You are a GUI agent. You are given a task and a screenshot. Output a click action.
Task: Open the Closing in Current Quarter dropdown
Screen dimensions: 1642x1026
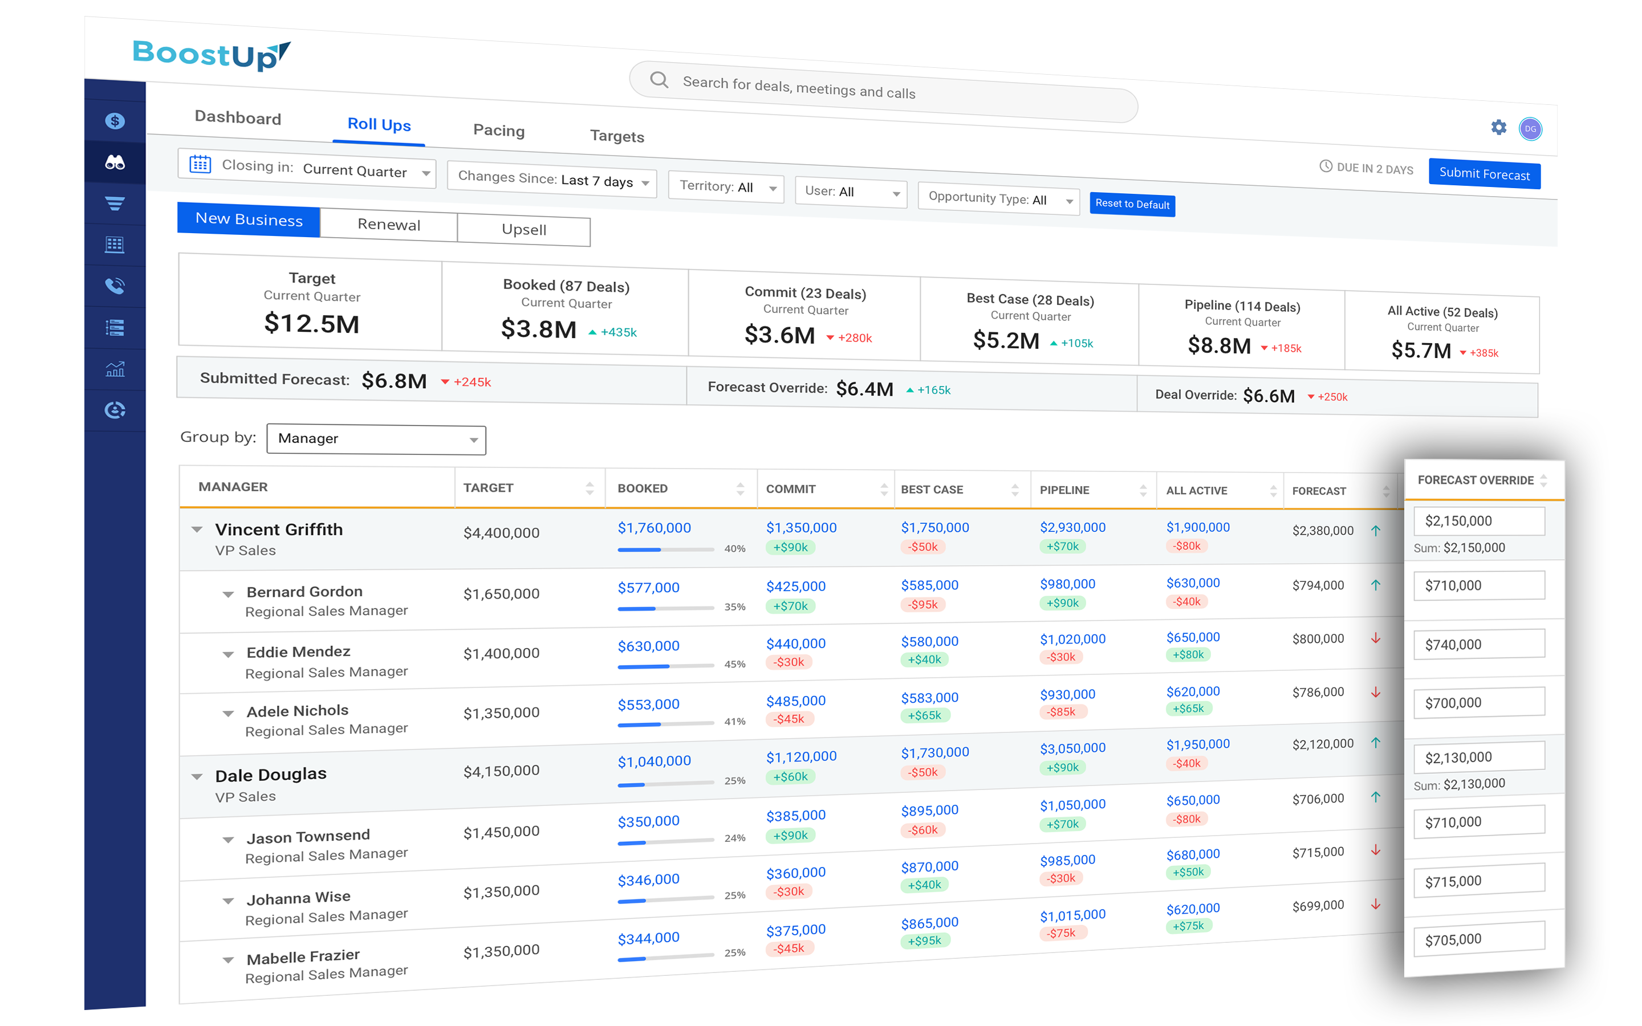pyautogui.click(x=307, y=168)
